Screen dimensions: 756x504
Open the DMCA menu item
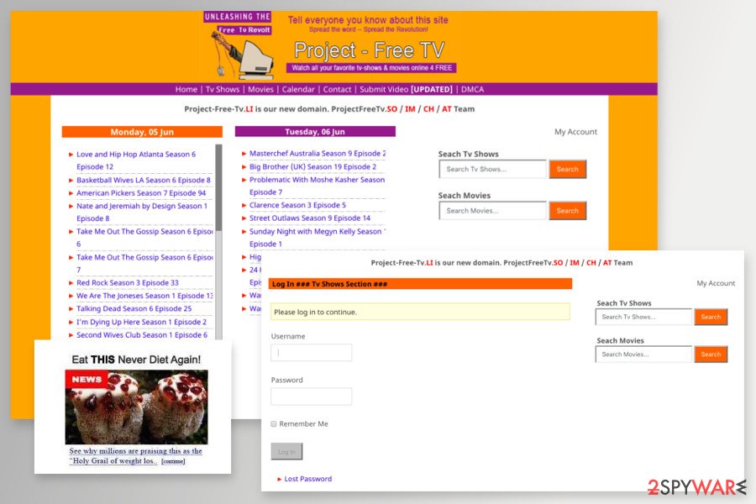472,89
